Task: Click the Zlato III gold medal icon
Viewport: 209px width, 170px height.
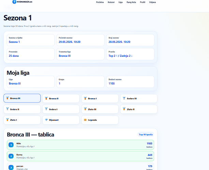Action: [x=85, y=109]
